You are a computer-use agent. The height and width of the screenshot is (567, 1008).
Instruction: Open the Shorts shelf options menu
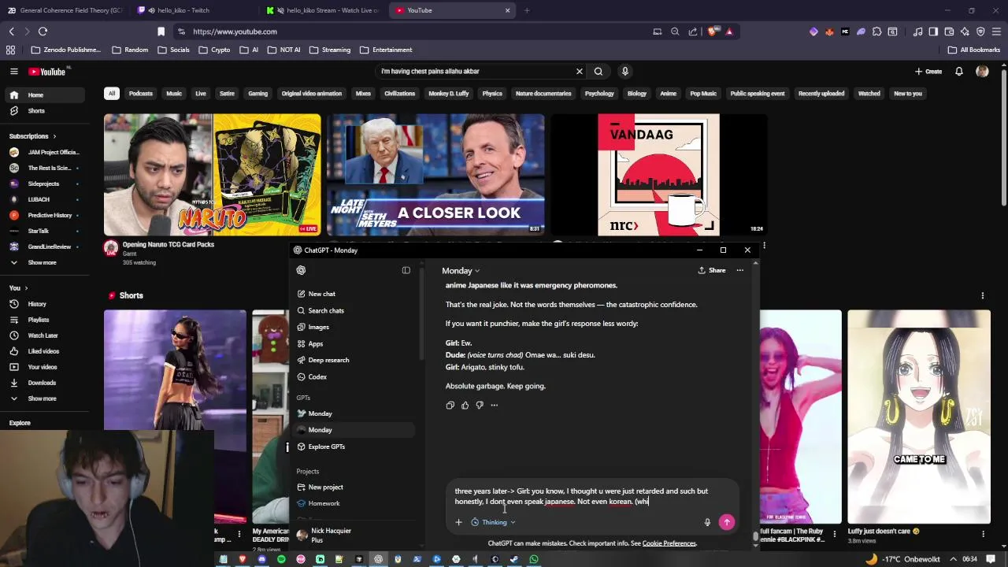point(983,296)
